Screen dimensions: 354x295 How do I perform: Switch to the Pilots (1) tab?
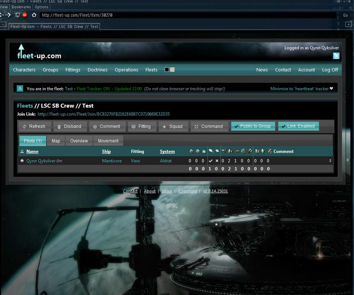pyautogui.click(x=33, y=141)
